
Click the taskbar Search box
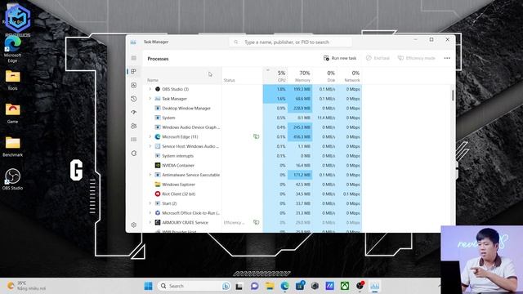tap(194, 286)
